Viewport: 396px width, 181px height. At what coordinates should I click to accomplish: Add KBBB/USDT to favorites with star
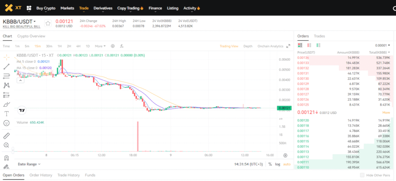[x=48, y=24]
